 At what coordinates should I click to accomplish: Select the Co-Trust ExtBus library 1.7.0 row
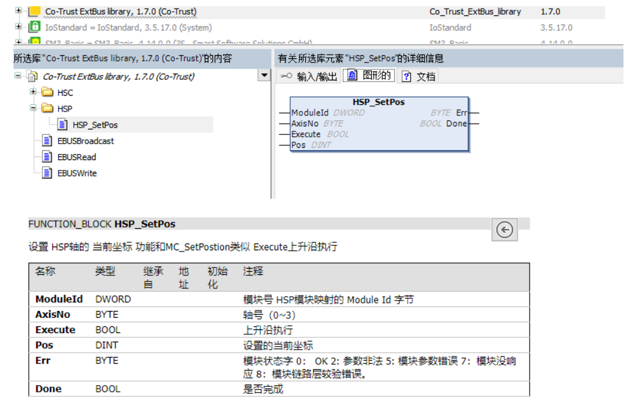[x=121, y=12]
